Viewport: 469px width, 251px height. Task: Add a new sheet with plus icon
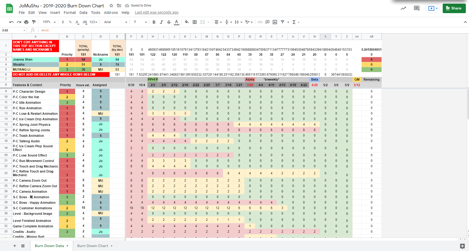tap(15, 246)
